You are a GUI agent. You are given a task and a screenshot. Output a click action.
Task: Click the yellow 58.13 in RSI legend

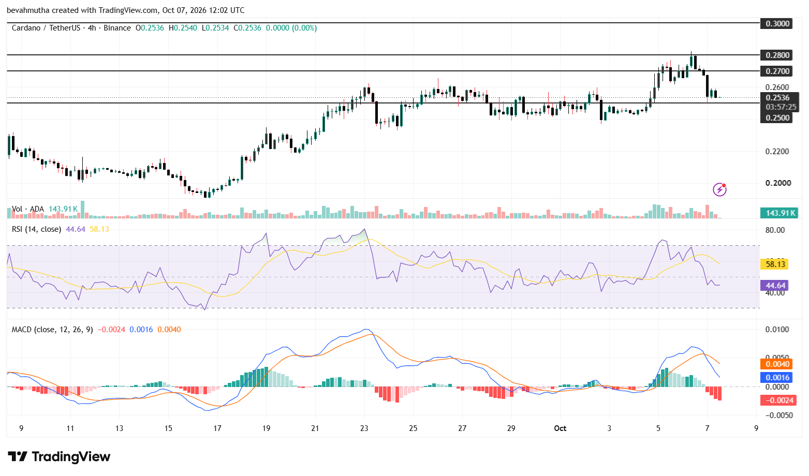coord(99,229)
